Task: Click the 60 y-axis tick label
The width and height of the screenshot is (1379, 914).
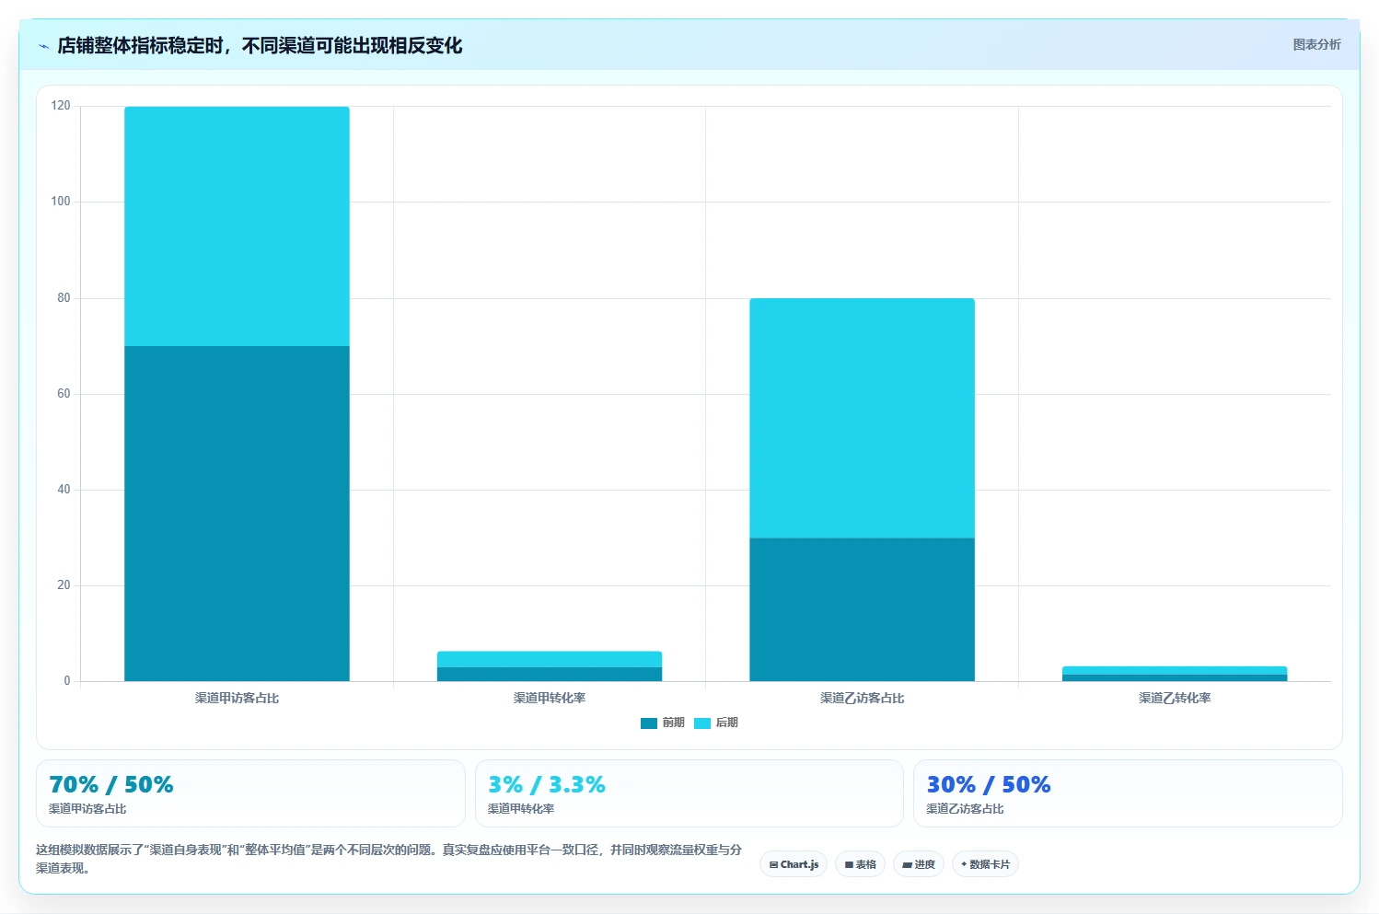Action: (x=64, y=394)
